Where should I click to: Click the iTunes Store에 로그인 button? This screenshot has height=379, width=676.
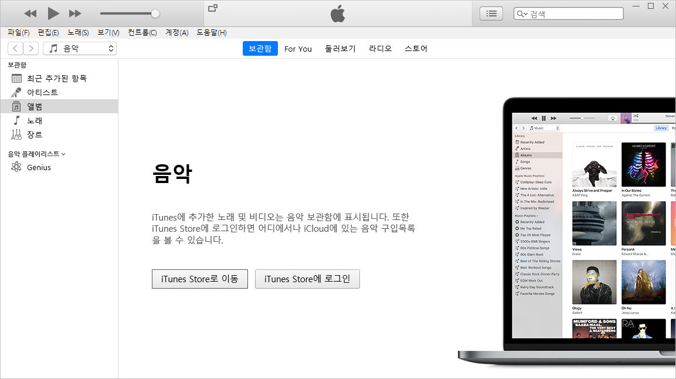307,279
